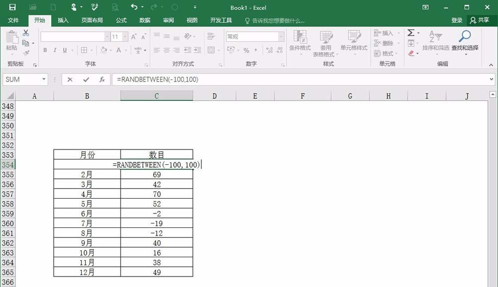498x287 pixels.
Task: Switch to the 公式 ribbon tab
Action: click(121, 20)
